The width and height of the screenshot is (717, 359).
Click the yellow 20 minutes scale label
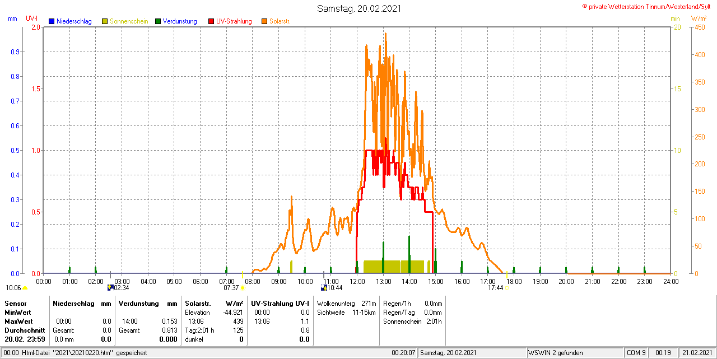click(677, 27)
